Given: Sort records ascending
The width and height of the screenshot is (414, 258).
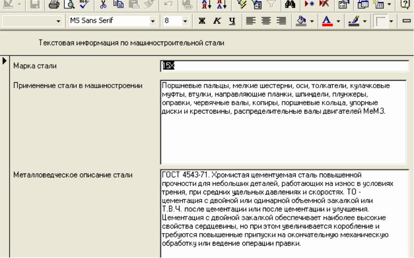Looking at the screenshot, I should tap(206, 4).
